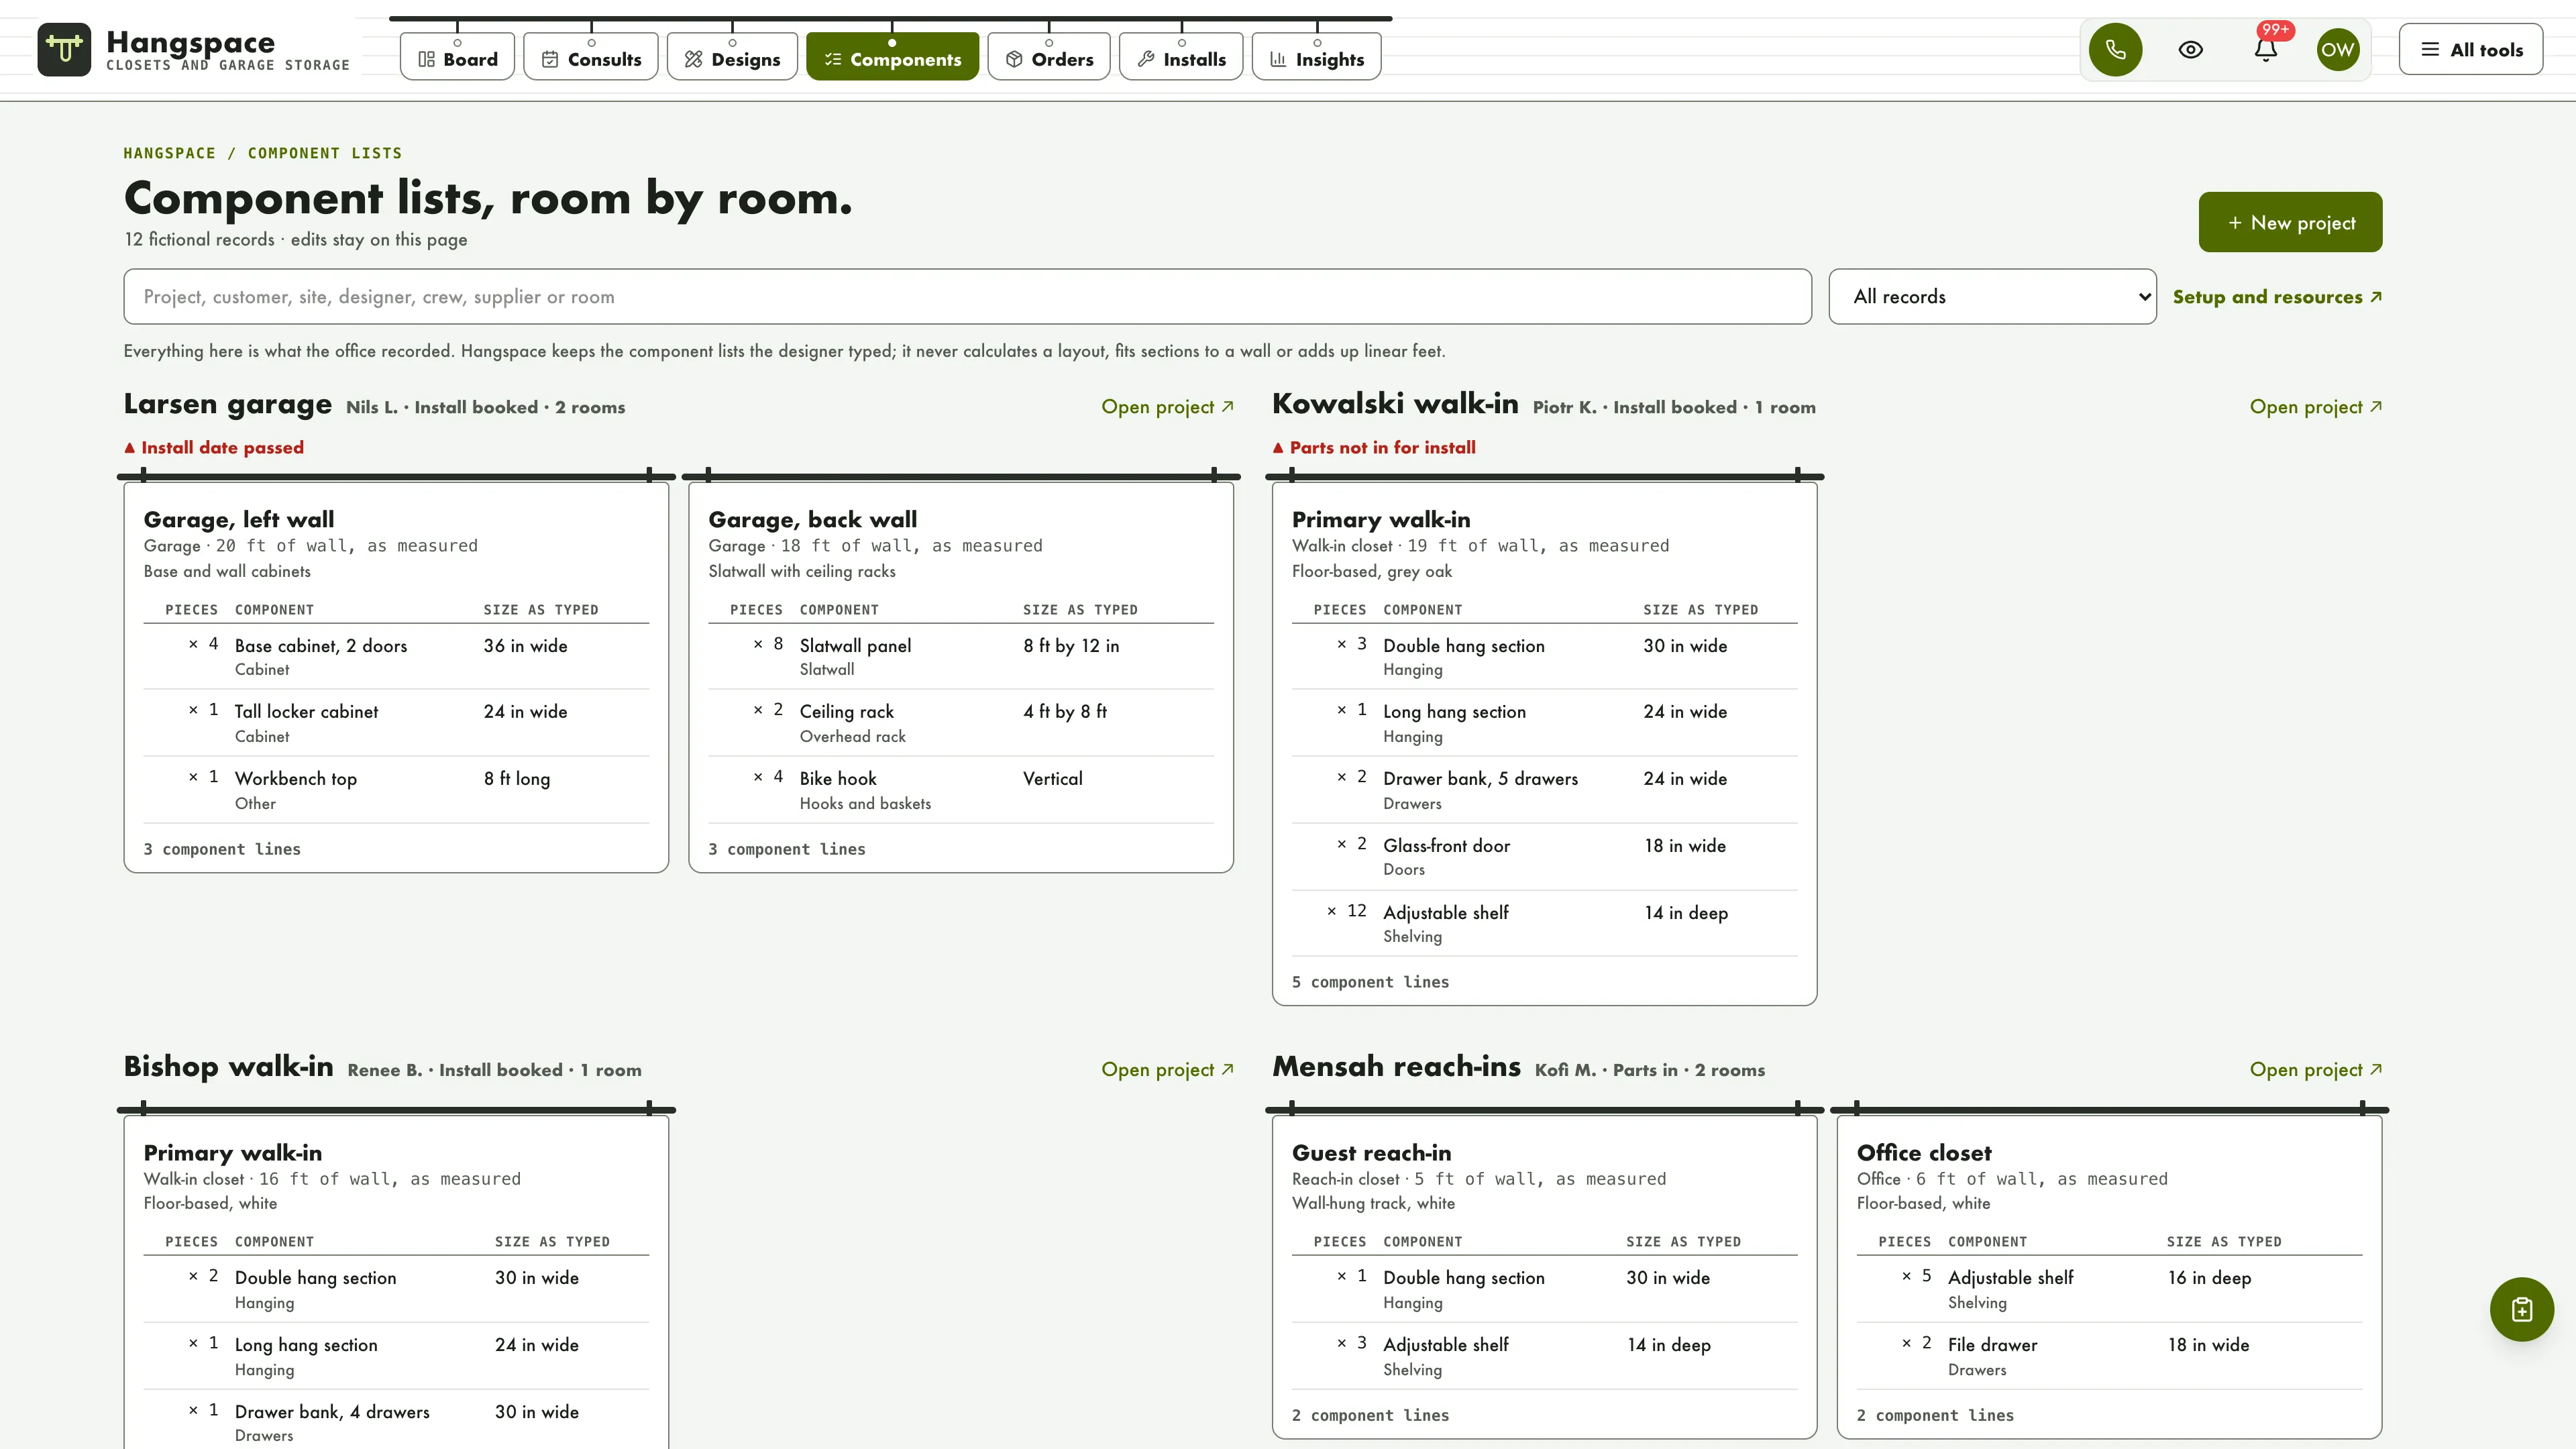
Task: Click the Guest reach-in card title
Action: pyautogui.click(x=1371, y=1153)
